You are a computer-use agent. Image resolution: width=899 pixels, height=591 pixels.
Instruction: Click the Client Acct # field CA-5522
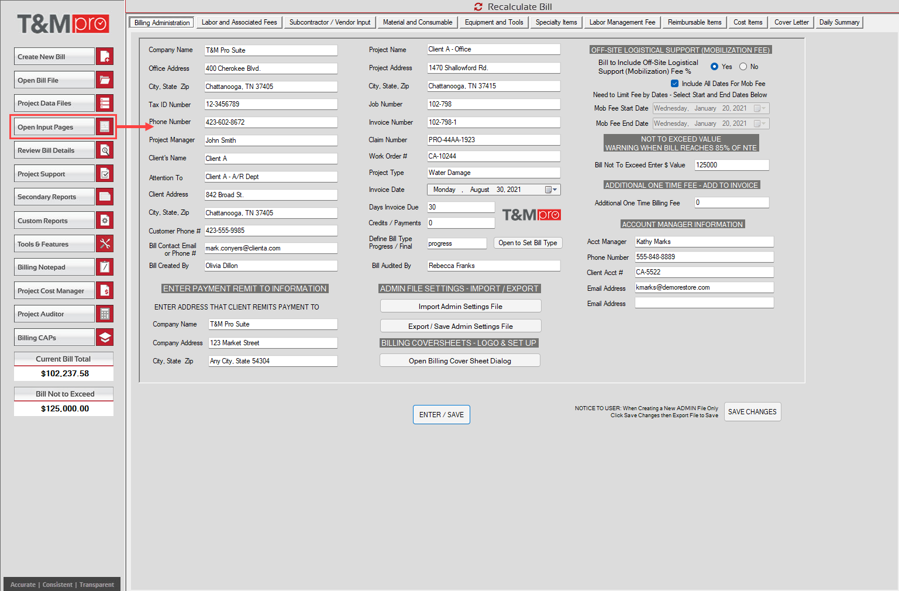[704, 272]
